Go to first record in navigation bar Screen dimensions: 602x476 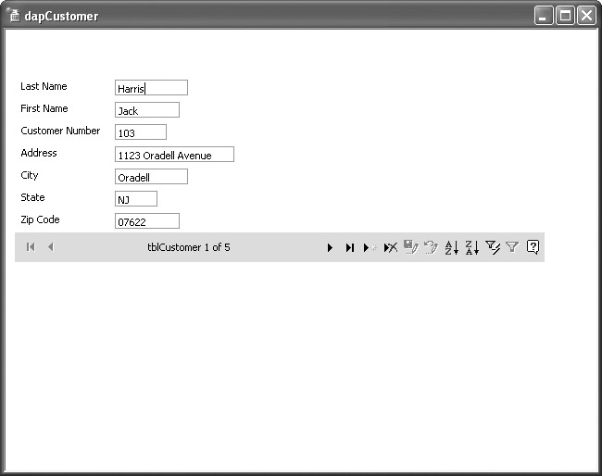pos(31,247)
